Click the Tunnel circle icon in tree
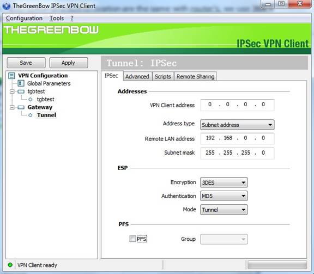The image size is (314, 274). pyautogui.click(x=30, y=115)
